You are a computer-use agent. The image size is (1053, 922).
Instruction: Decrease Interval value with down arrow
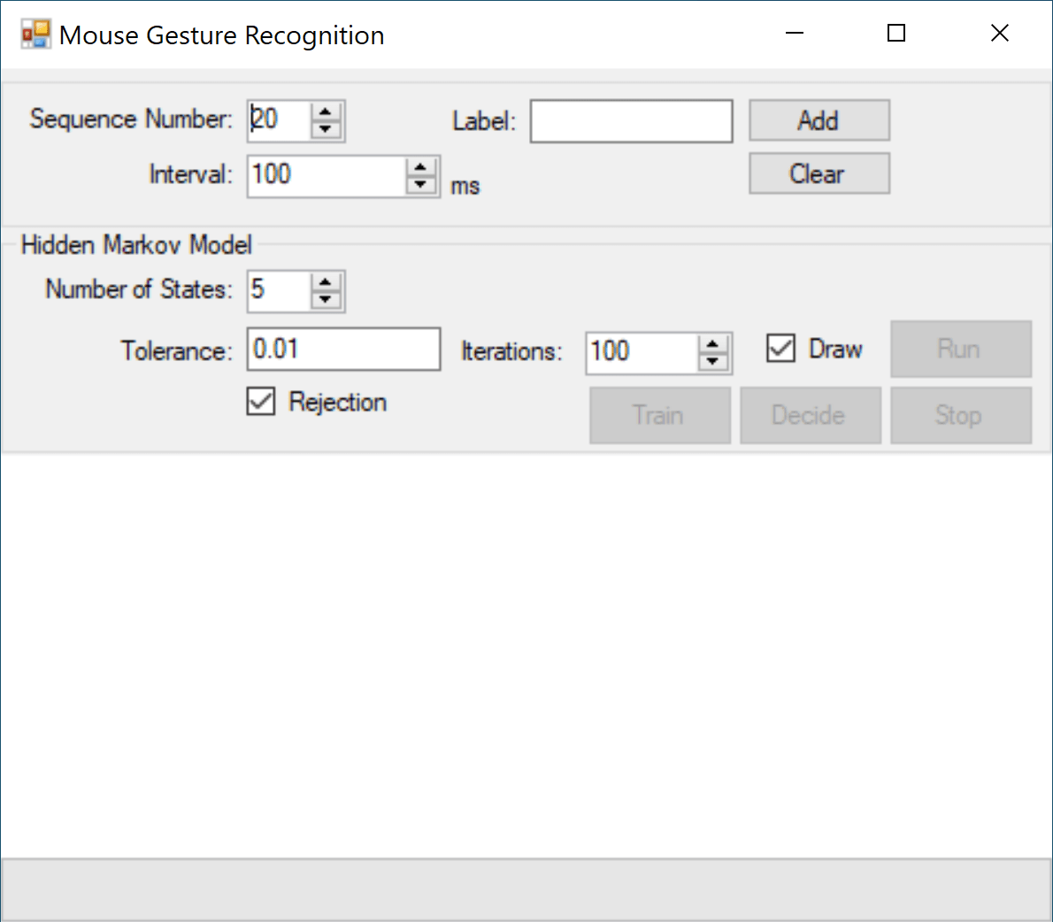(x=421, y=185)
